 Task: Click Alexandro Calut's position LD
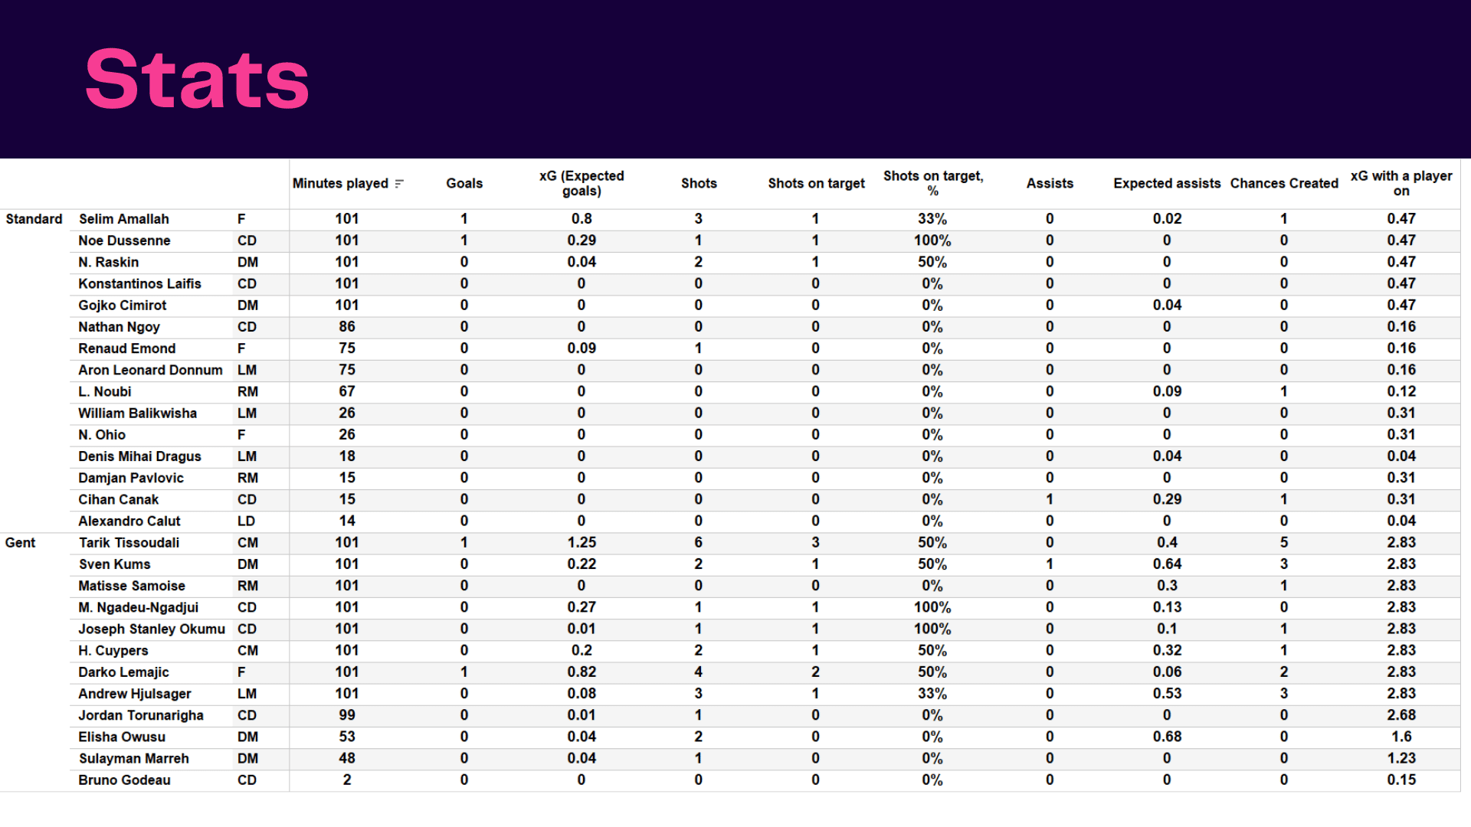(x=246, y=521)
